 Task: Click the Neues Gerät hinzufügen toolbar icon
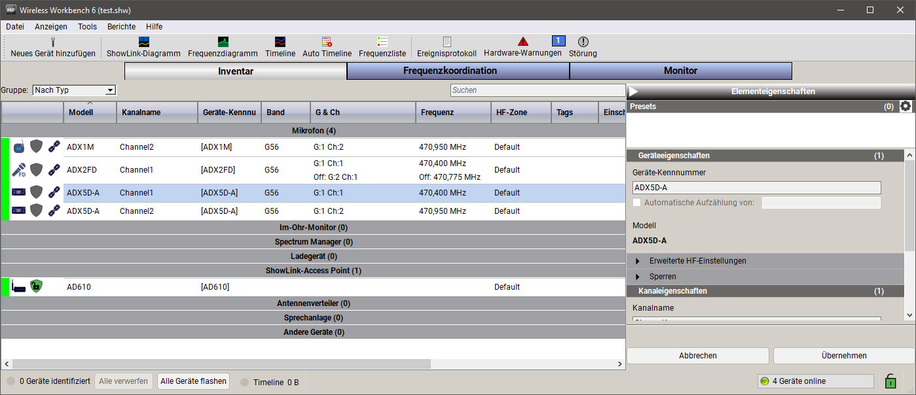(53, 43)
